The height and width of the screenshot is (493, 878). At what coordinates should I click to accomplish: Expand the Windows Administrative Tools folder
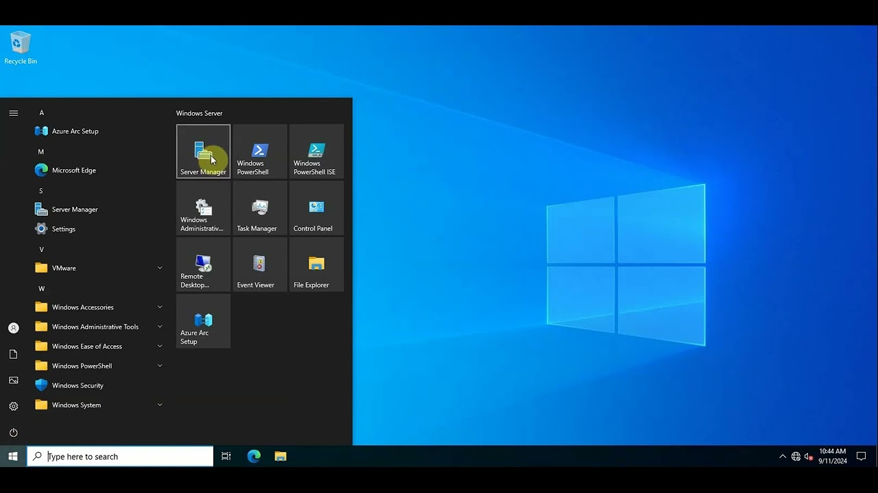point(99,327)
